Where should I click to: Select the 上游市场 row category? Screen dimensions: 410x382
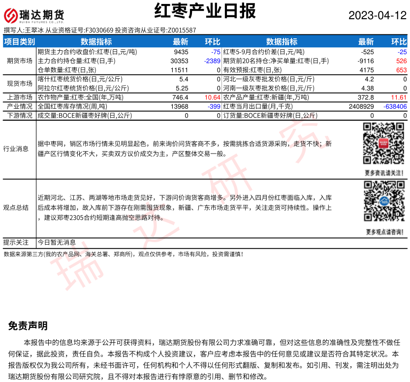point(19,97)
